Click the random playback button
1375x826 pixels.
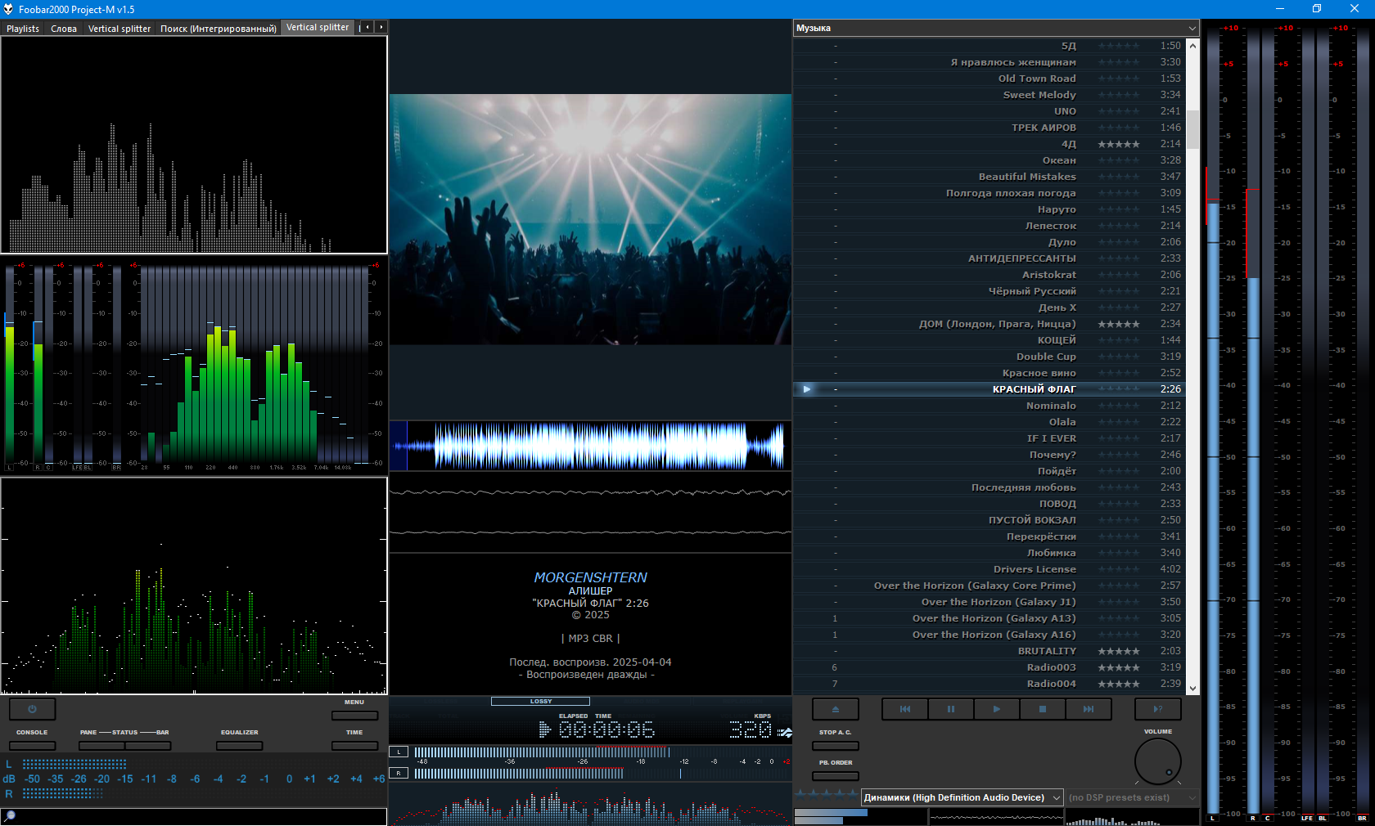pos(1157,709)
